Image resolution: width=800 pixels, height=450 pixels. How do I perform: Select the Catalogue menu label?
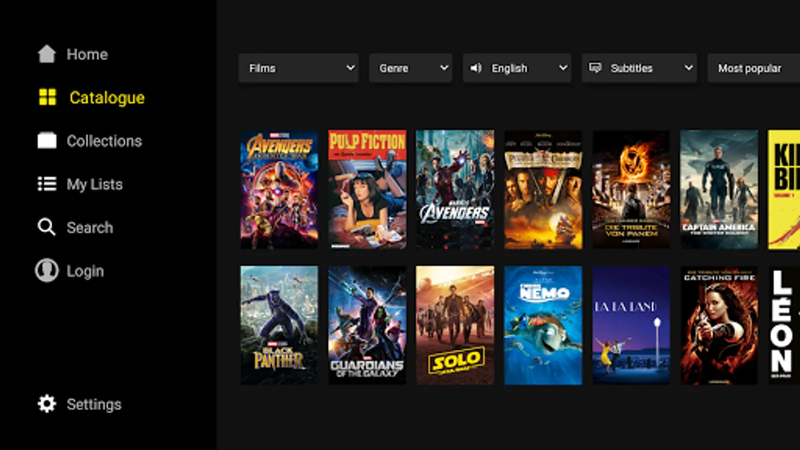pos(107,97)
